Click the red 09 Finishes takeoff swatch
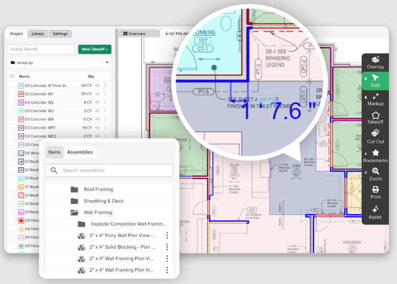Image resolution: width=397 pixels, height=284 pixels. pos(21,221)
